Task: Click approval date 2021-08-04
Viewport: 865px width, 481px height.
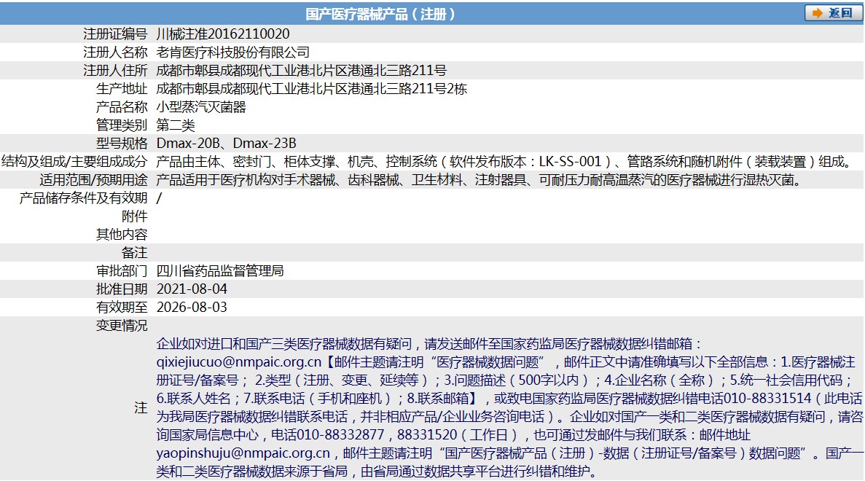Action: coord(192,289)
